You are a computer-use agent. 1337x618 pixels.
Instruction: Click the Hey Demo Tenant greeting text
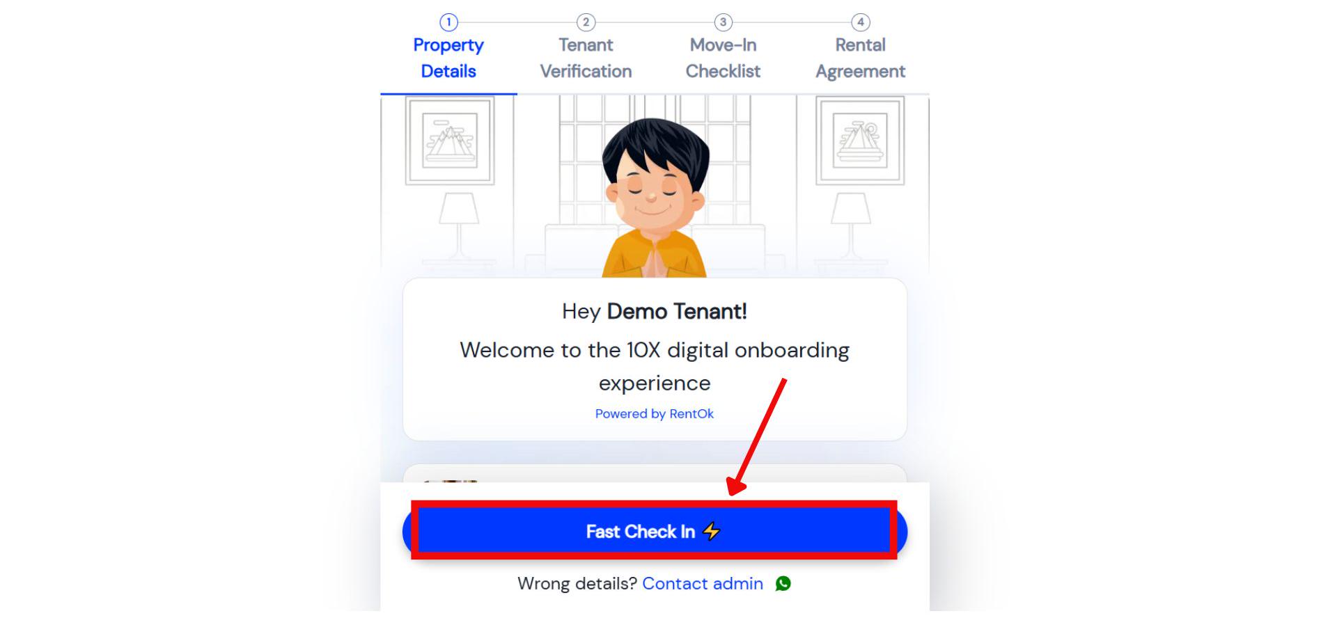tap(655, 311)
